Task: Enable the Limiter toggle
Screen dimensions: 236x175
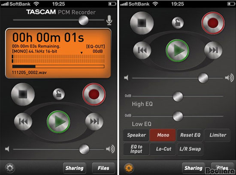Action: coord(218,135)
